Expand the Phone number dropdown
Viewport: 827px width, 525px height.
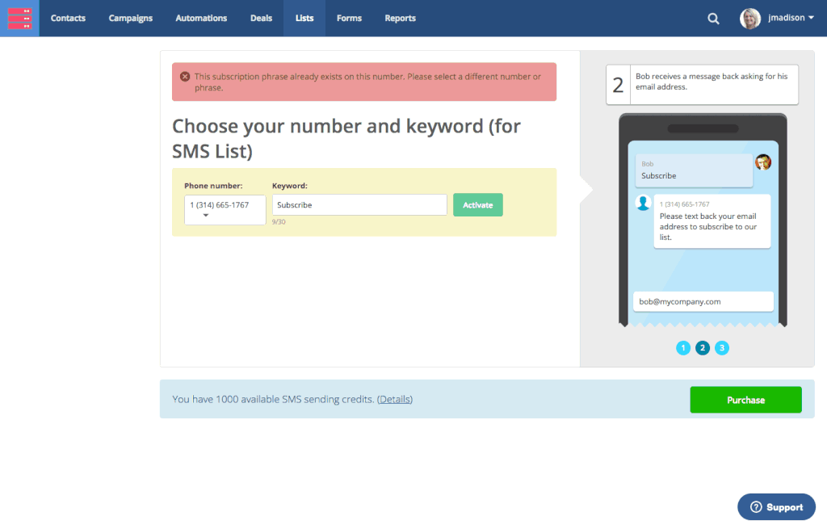click(x=225, y=210)
